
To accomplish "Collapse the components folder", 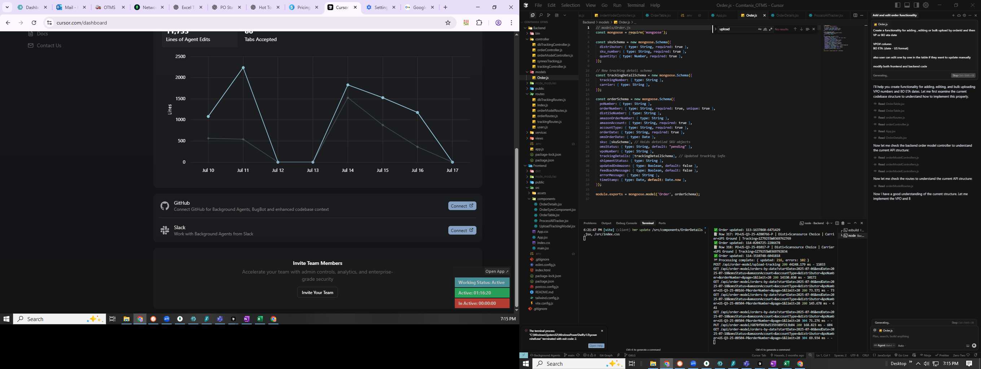I will (546, 199).
